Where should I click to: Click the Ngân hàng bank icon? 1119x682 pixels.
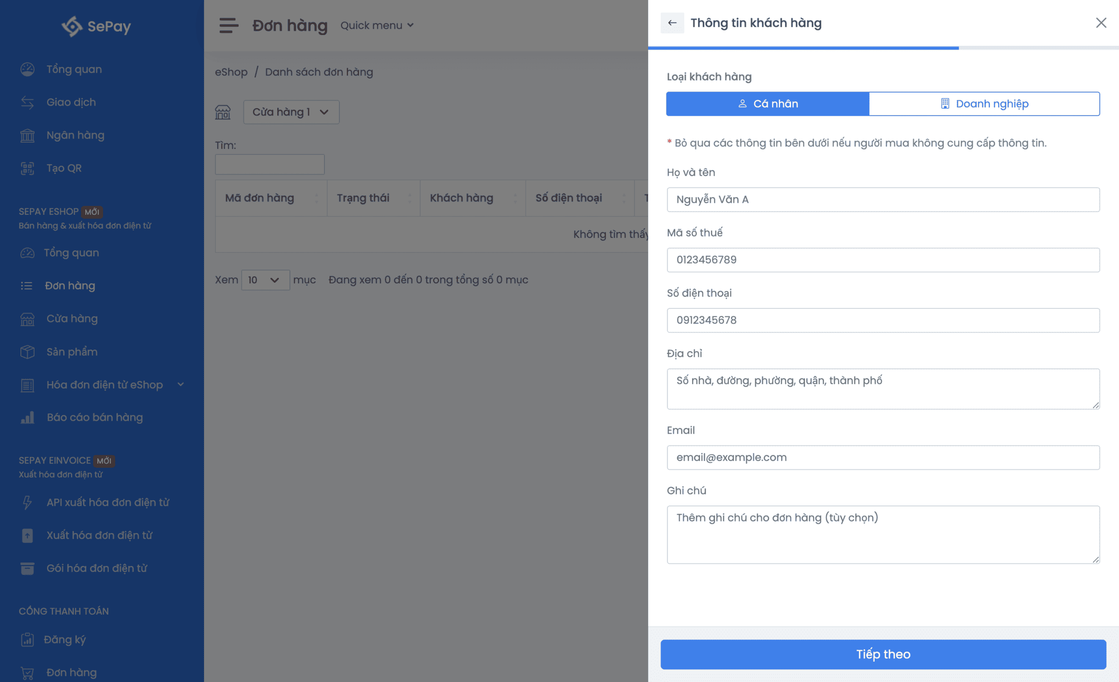coord(27,135)
